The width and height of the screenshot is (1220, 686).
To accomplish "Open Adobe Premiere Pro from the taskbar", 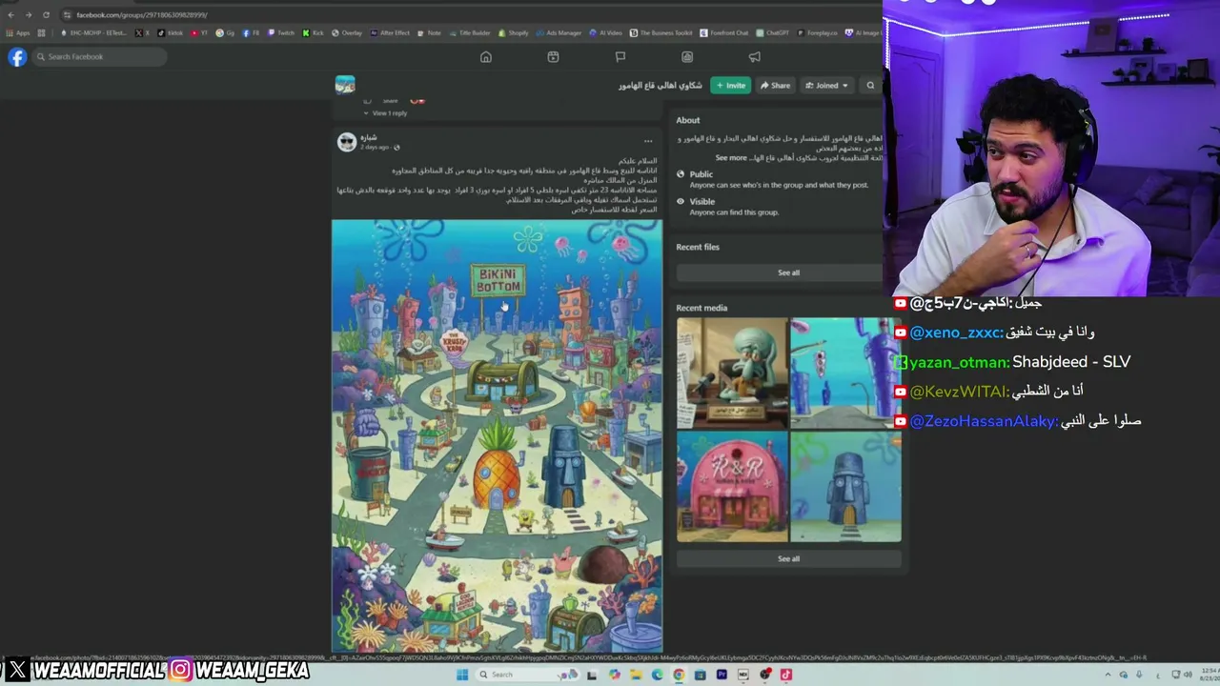I will point(722,675).
